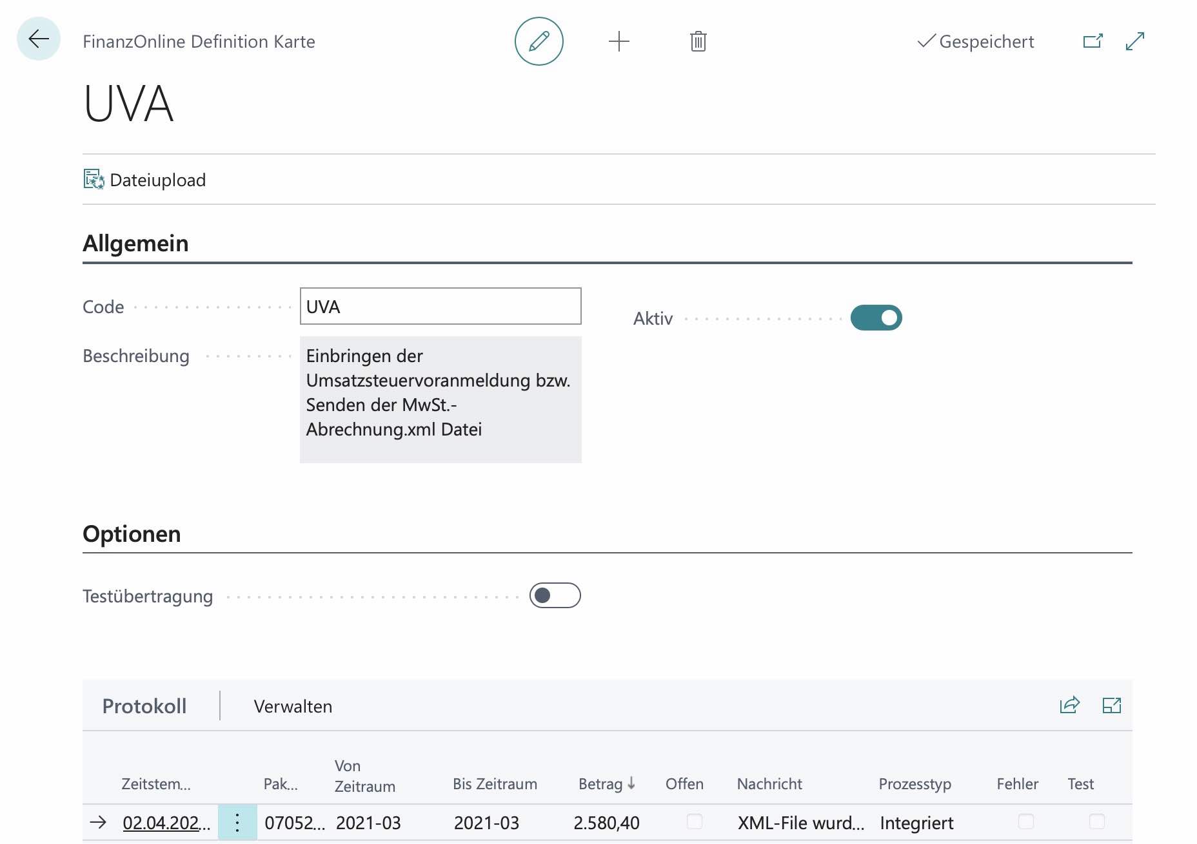The height and width of the screenshot is (844, 1197).
Task: Click the share icon in Protokoll
Action: [x=1069, y=705]
